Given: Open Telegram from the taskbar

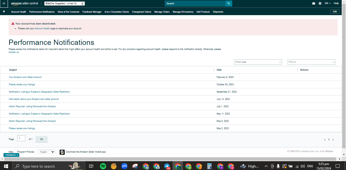Looking at the screenshot, I should pyautogui.click(x=167, y=166).
